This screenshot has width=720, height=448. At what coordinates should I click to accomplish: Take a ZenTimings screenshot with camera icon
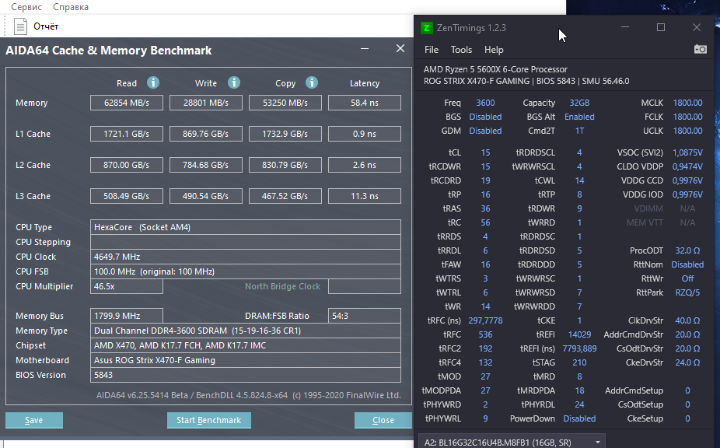701,49
